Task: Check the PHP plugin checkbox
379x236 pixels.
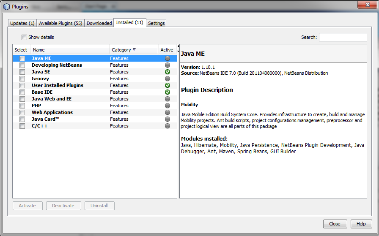Action: 22,106
